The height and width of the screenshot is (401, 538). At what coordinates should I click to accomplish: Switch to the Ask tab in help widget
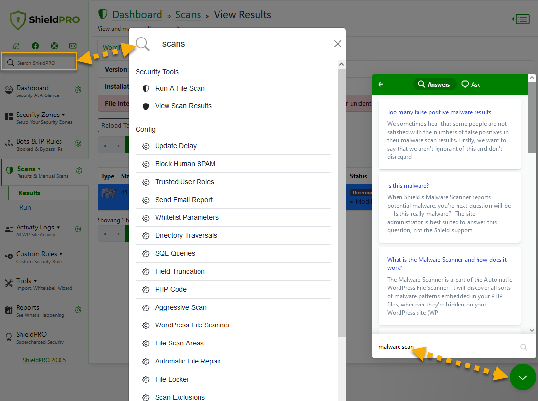(471, 84)
